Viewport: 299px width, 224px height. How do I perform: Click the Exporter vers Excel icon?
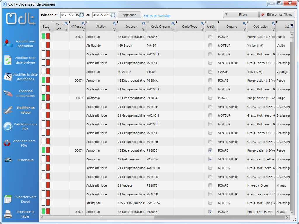click(x=8, y=199)
